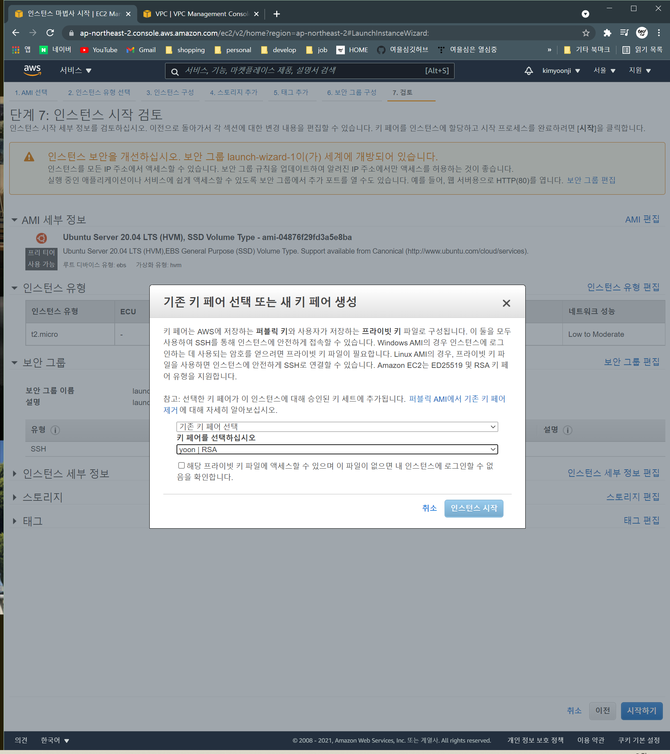The width and height of the screenshot is (670, 754).
Task: Collapse the AMI 세부 정보 section
Action: click(14, 220)
